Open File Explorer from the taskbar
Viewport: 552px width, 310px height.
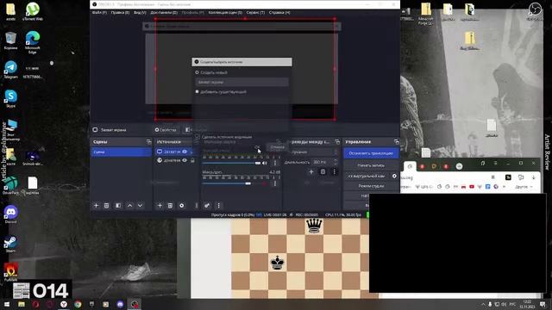click(x=21, y=304)
